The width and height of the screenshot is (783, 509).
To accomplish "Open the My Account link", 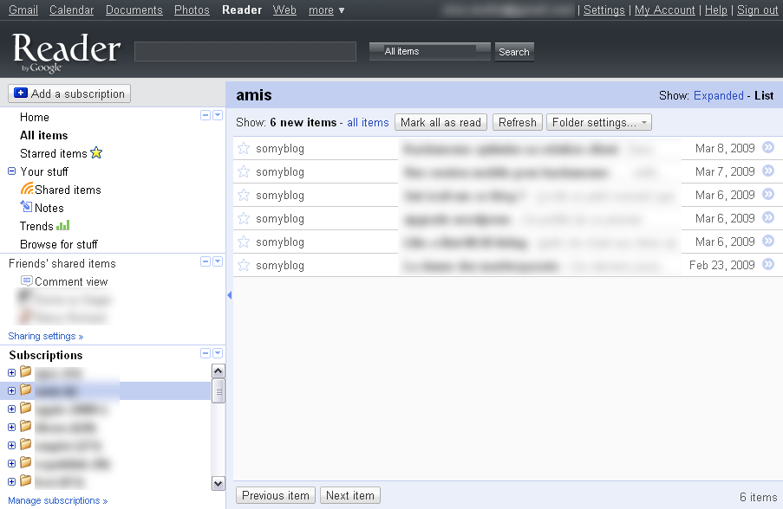I will click(665, 10).
